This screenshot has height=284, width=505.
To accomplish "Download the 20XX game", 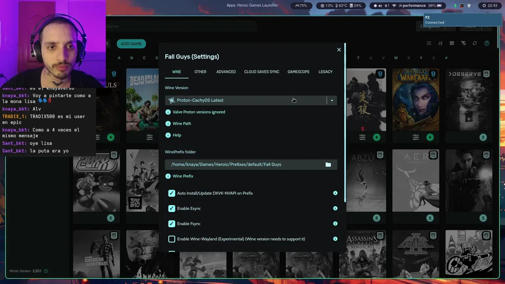I will (110, 218).
